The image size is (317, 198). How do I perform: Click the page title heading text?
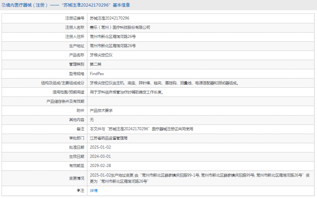(68, 5)
